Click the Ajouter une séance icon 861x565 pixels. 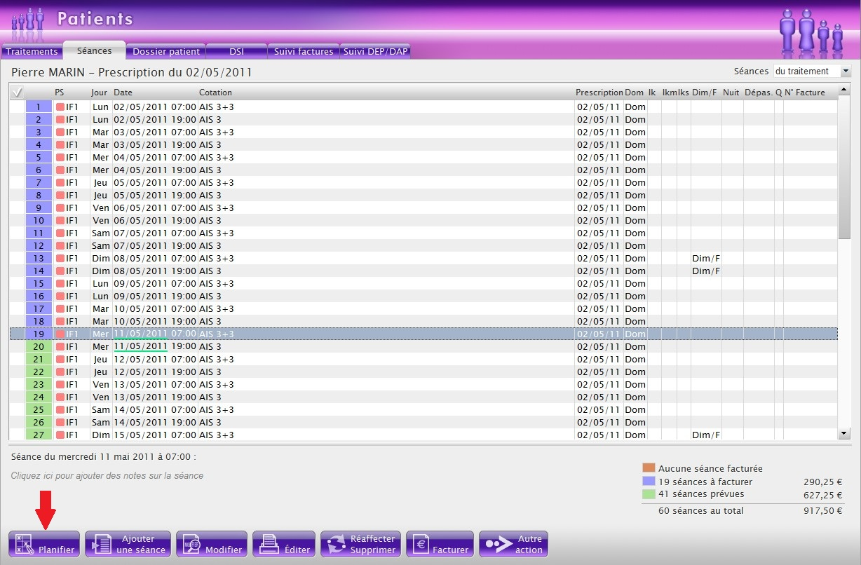(100, 544)
